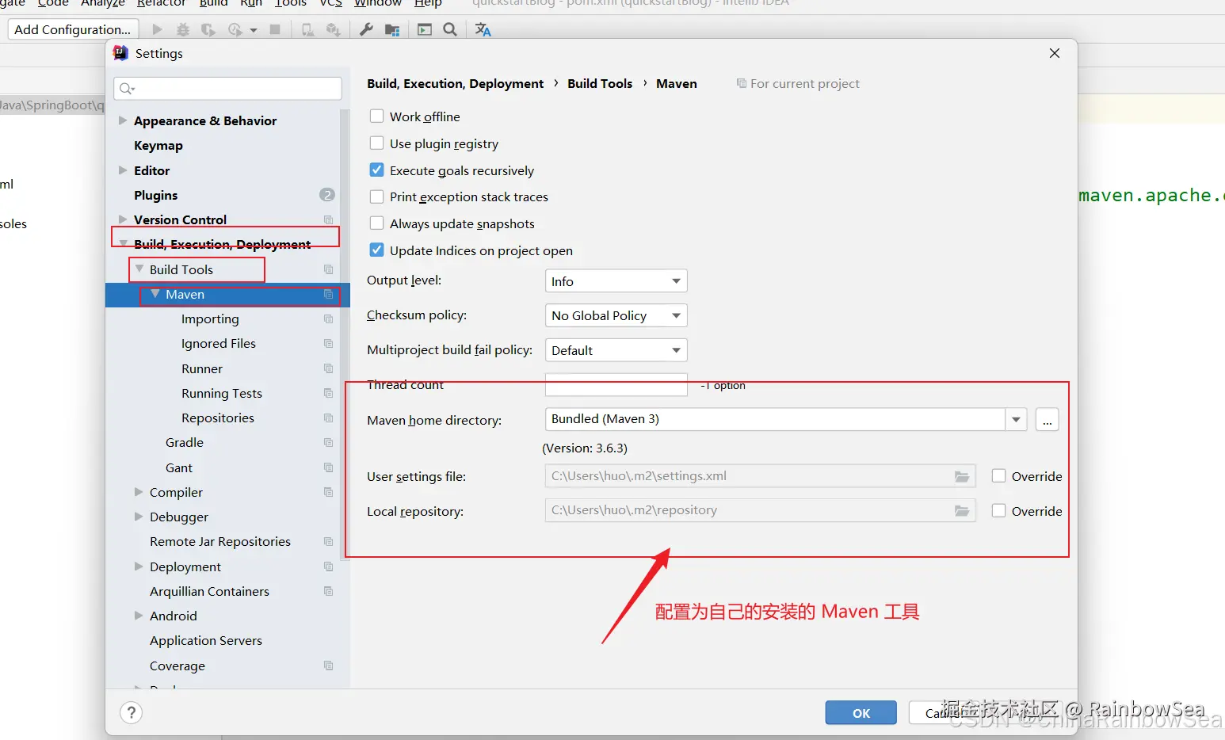Screen dimensions: 1225x740
Task: Browse folder icon for User settings file
Action: 962,476
